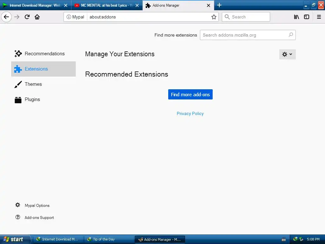The image size is (325, 244).
Task: Minimize the browser window
Action: point(306,5)
